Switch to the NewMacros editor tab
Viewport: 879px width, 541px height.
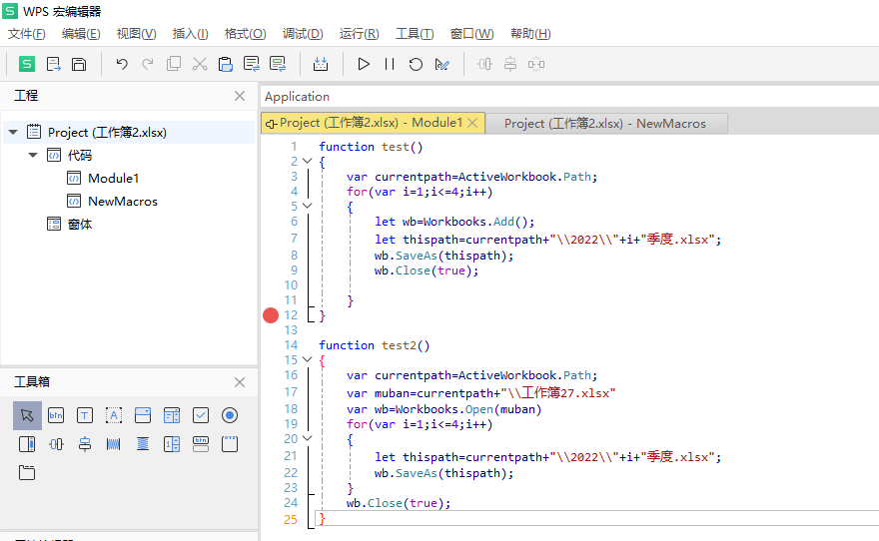pos(606,123)
